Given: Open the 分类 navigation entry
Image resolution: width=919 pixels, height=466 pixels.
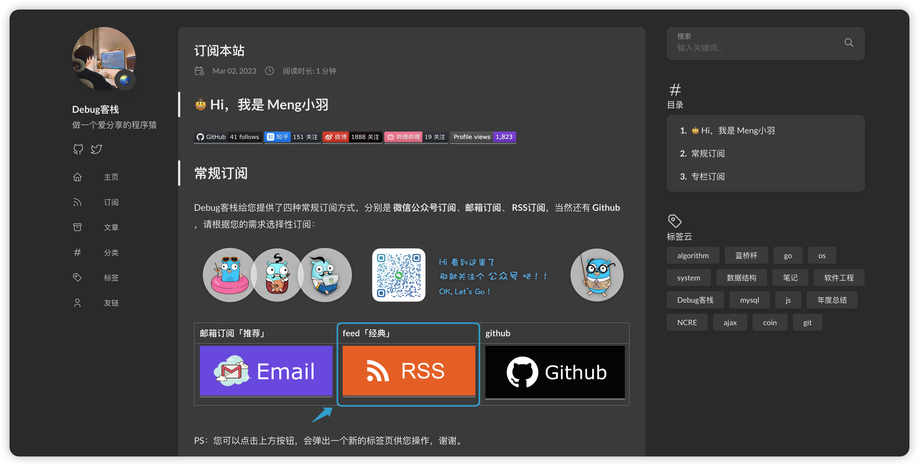Looking at the screenshot, I should (x=111, y=252).
